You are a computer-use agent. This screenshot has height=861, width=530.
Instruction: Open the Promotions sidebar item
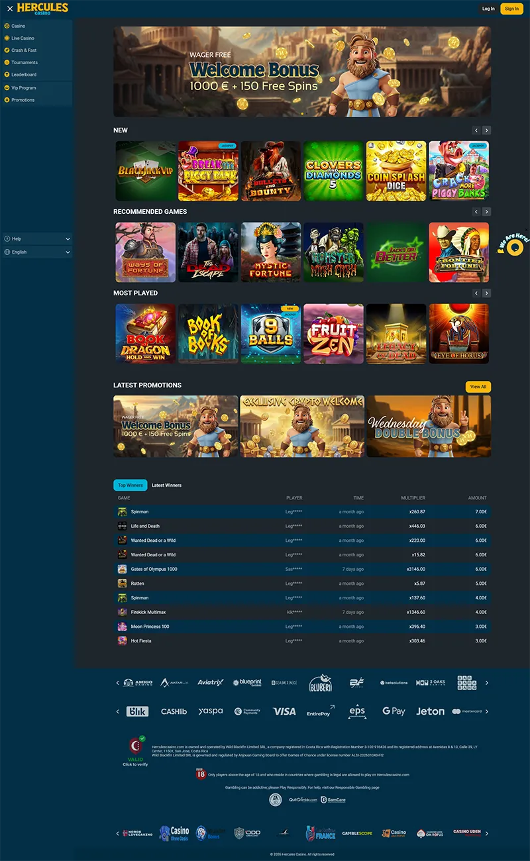(36, 100)
